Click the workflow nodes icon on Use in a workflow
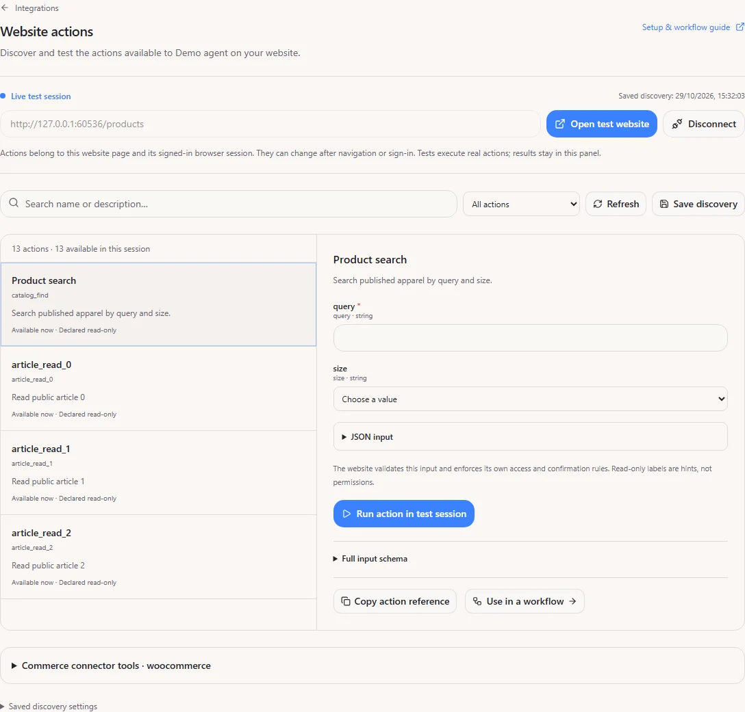The image size is (745, 712). (477, 601)
